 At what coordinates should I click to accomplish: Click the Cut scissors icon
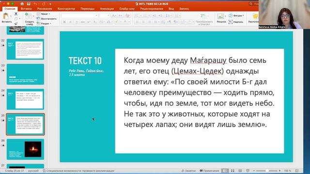(16, 14)
